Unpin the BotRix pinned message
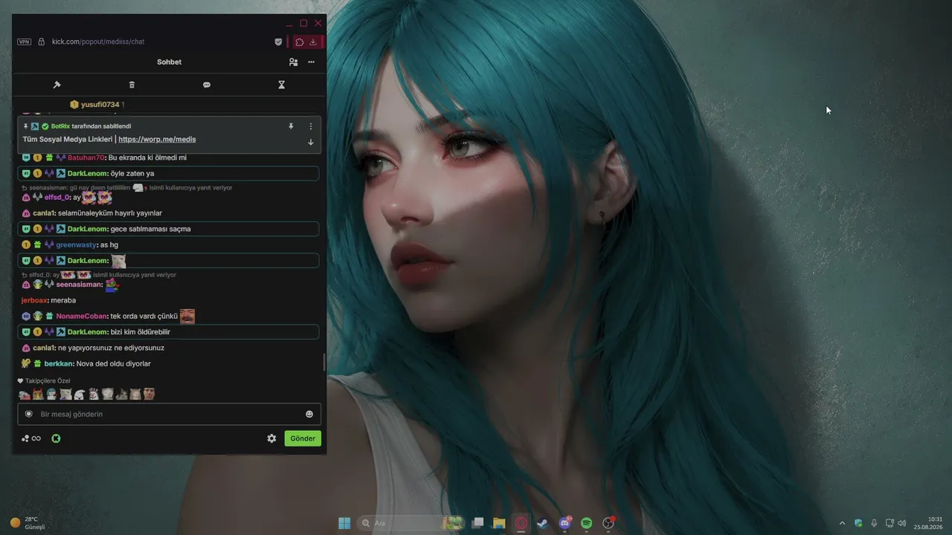Viewport: 952px width, 535px height. point(291,126)
